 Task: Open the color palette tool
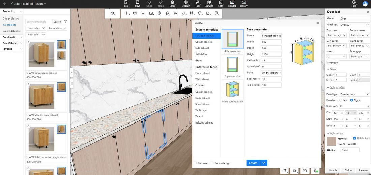click(x=159, y=13)
